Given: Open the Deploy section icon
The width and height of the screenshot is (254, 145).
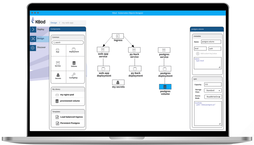Looking at the screenshot, I should coord(33,29).
